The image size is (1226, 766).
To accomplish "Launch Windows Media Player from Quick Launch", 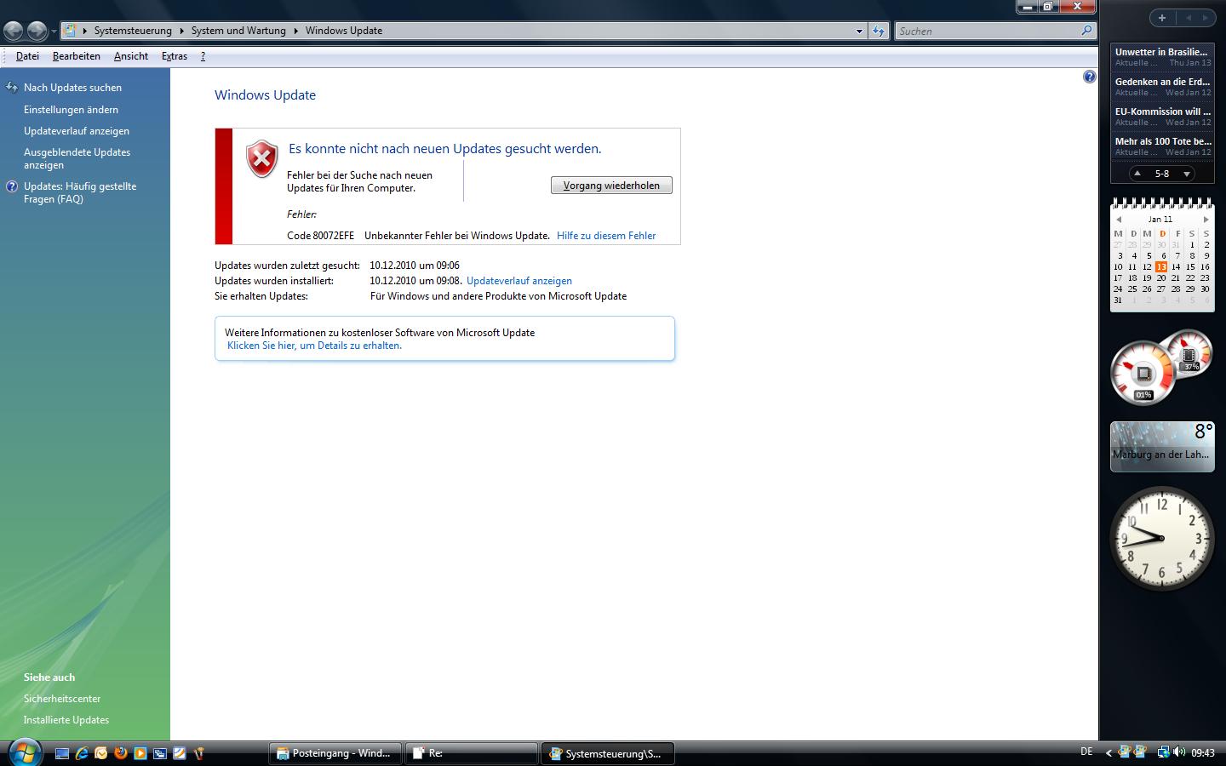I will pyautogui.click(x=140, y=753).
